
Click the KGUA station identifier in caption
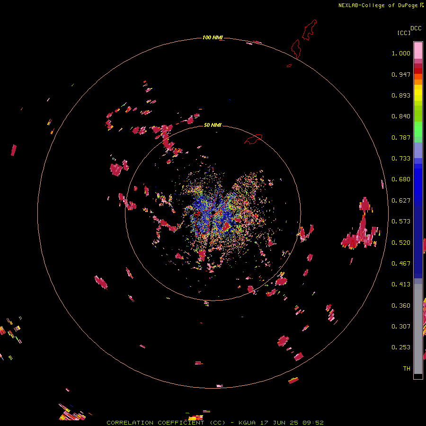click(x=247, y=423)
